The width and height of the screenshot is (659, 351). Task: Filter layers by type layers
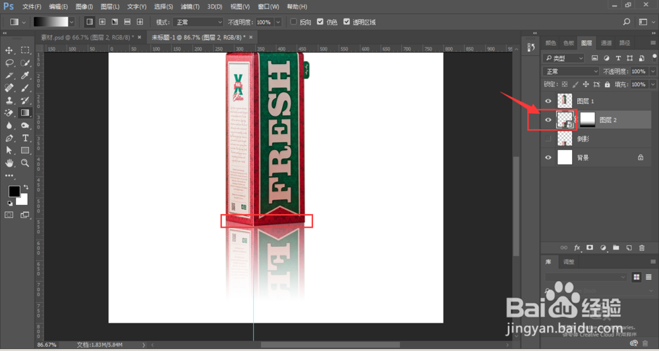click(x=618, y=58)
